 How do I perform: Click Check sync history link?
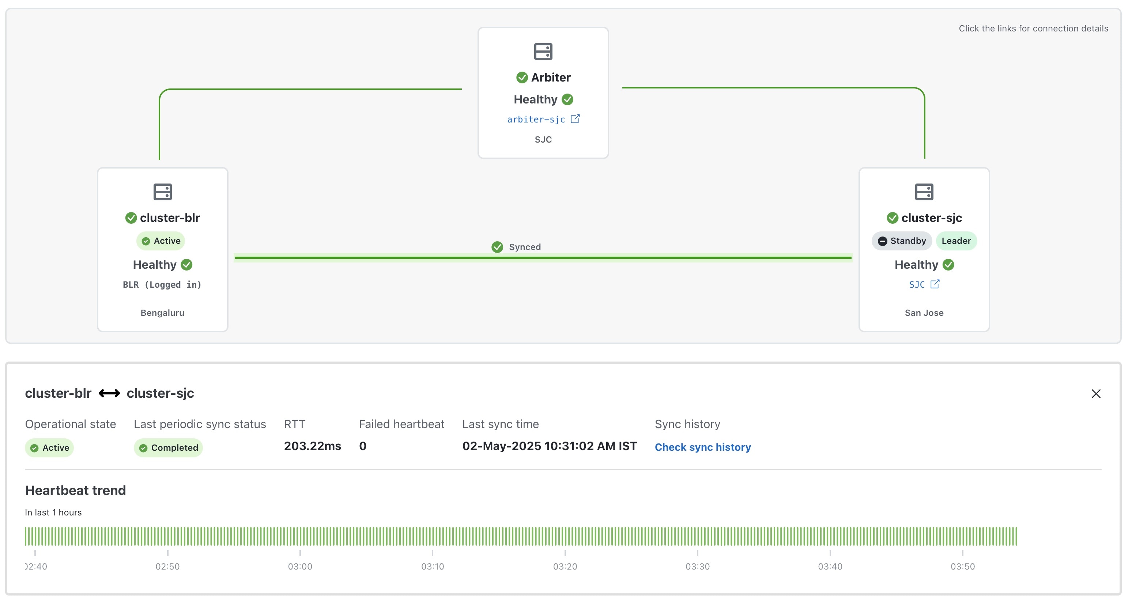(703, 447)
